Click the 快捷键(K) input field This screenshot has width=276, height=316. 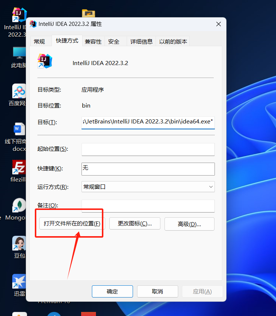click(x=148, y=169)
